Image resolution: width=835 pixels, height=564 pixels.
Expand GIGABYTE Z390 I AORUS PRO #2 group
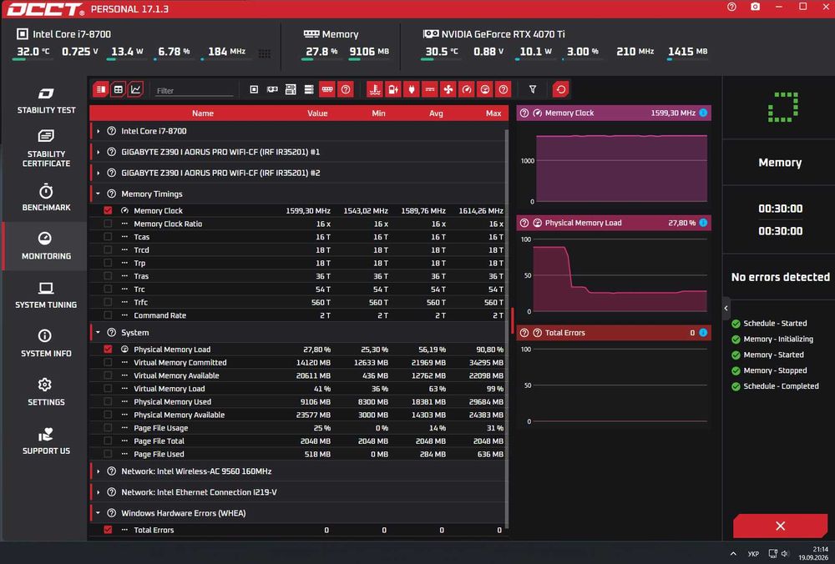[98, 173]
